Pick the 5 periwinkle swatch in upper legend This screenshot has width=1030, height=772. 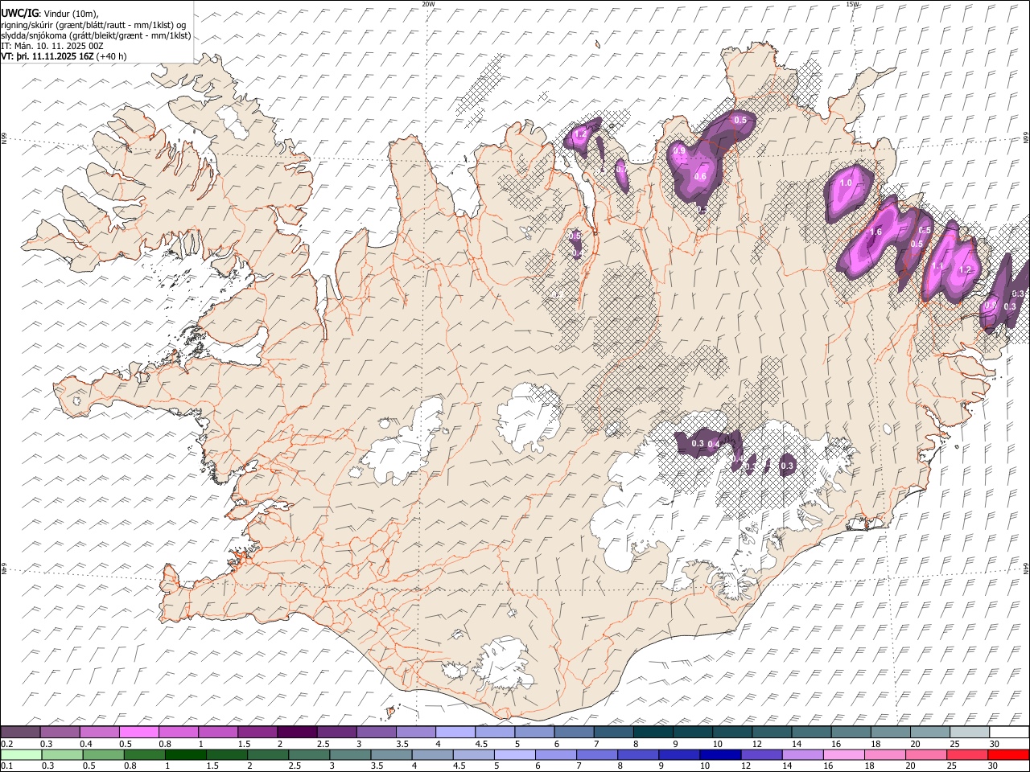(534, 733)
